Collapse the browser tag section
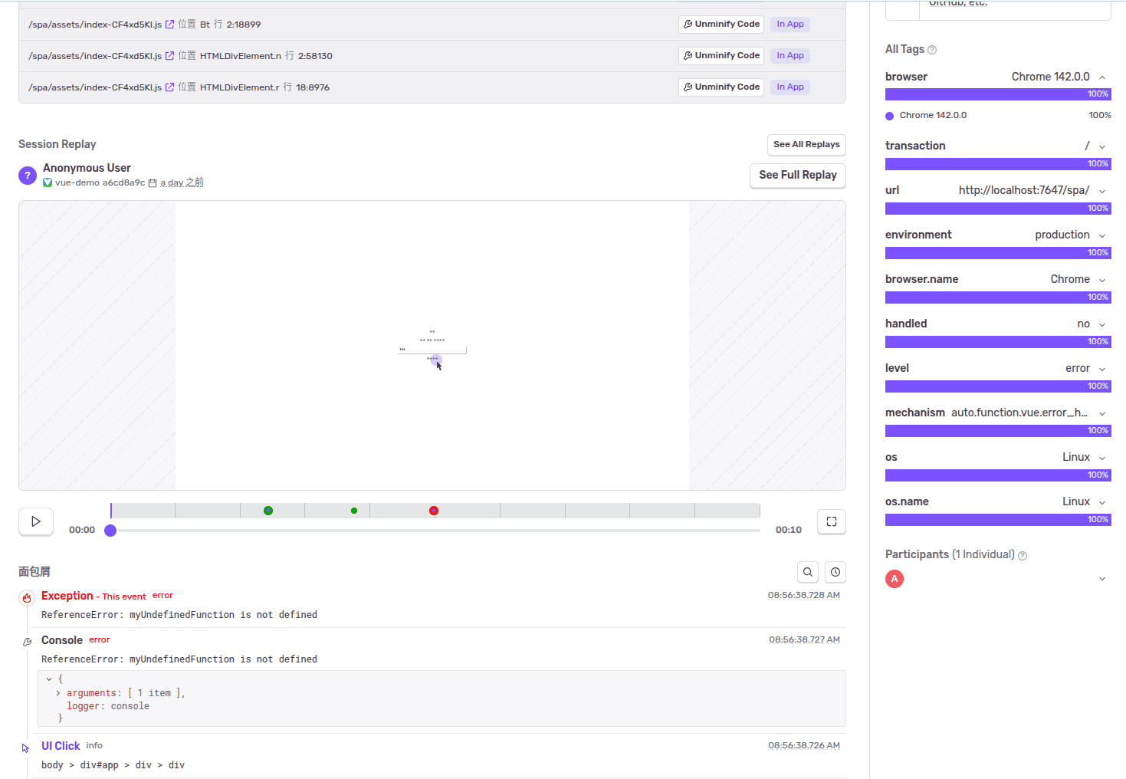The image size is (1126, 779). [x=1102, y=77]
